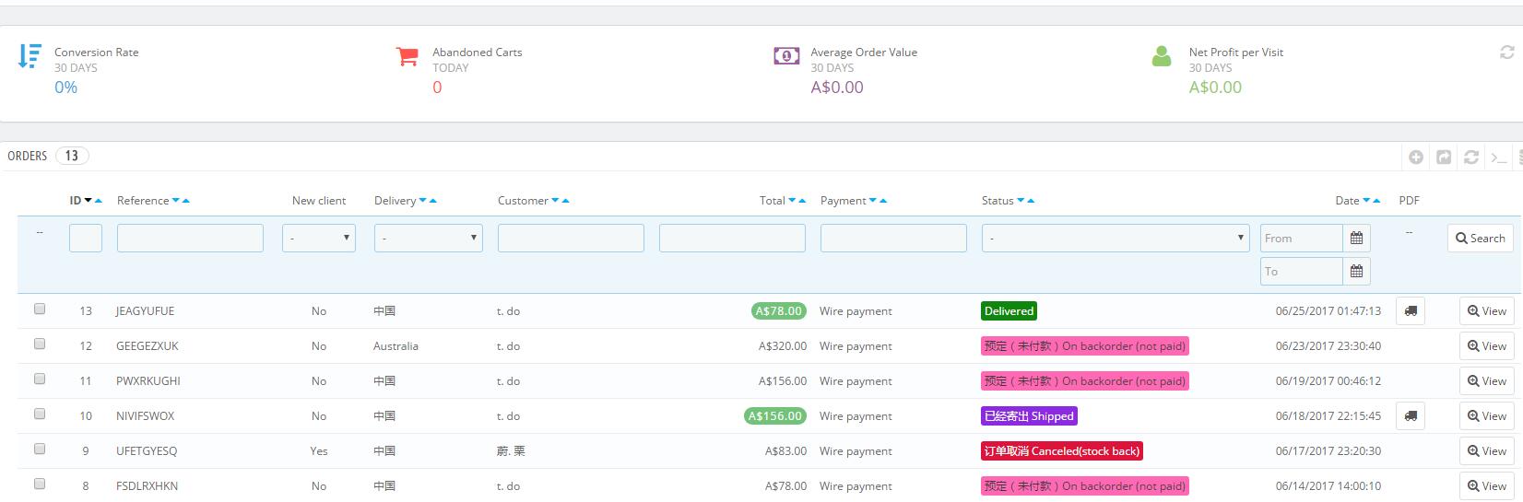Select checkbox for order 13 JEAGYUFUE
This screenshot has width=1523, height=502.
[x=40, y=309]
